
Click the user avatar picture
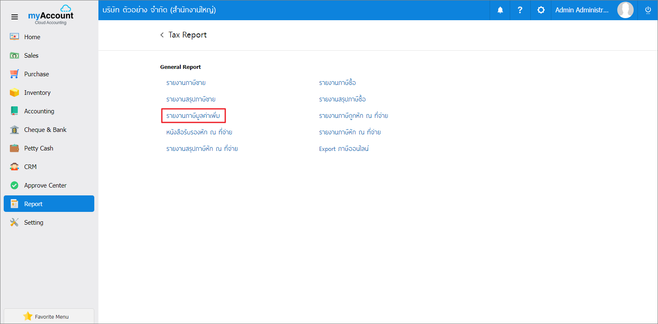coord(625,10)
